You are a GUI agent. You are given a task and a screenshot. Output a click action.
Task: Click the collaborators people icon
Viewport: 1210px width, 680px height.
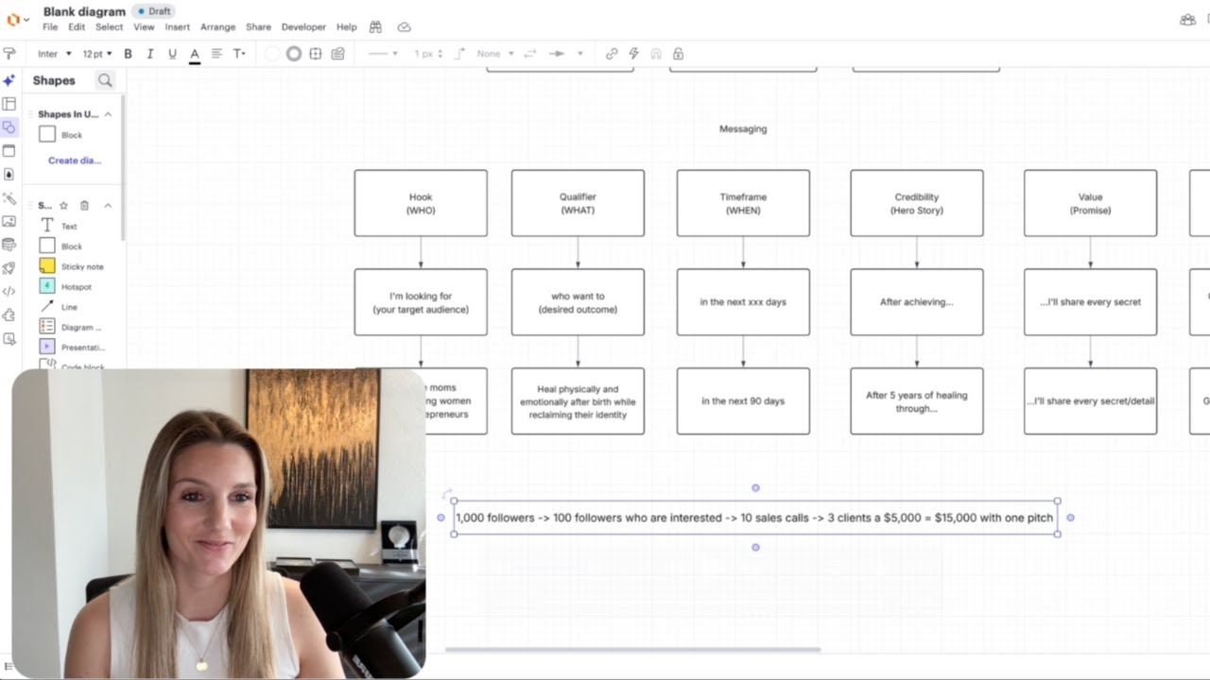(1187, 20)
